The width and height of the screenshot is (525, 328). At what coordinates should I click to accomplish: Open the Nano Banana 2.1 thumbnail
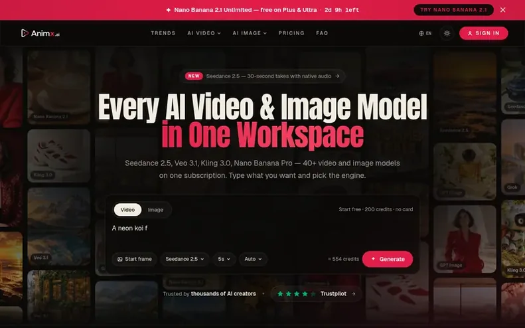[x=59, y=87]
